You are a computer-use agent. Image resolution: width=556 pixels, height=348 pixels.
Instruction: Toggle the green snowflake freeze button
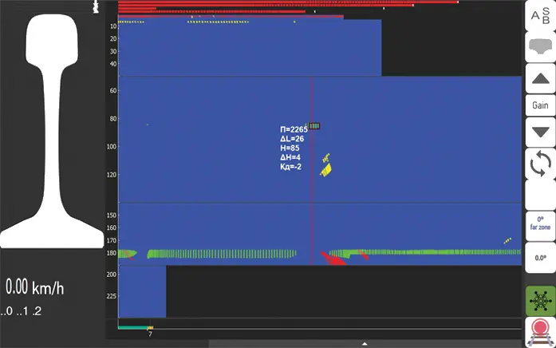(540, 301)
